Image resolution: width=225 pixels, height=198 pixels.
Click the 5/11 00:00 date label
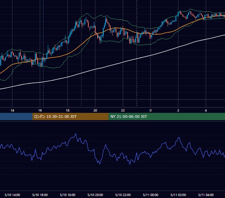(151, 195)
